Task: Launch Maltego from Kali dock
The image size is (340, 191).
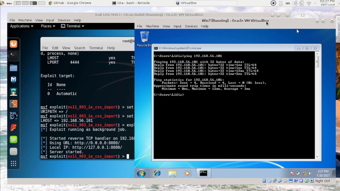Action: [14, 116]
